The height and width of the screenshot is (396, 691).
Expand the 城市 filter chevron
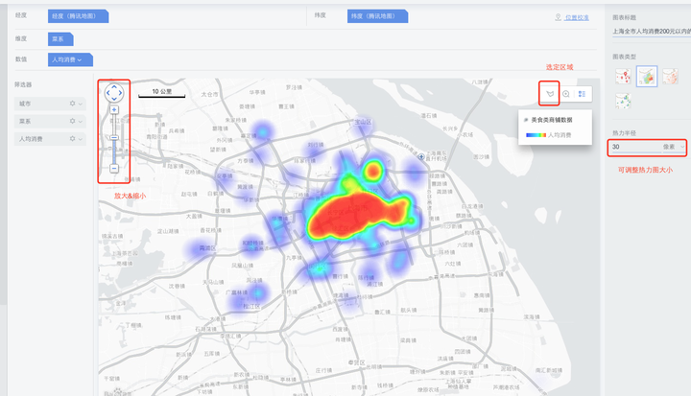(x=81, y=104)
